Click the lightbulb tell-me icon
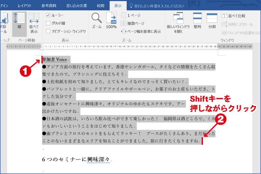Image resolution: width=261 pixels, height=174 pixels. click(131, 6)
